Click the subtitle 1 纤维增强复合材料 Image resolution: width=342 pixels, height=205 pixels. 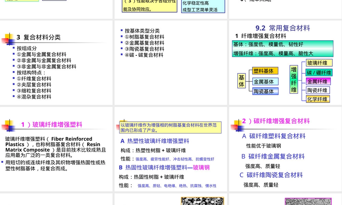260,36
